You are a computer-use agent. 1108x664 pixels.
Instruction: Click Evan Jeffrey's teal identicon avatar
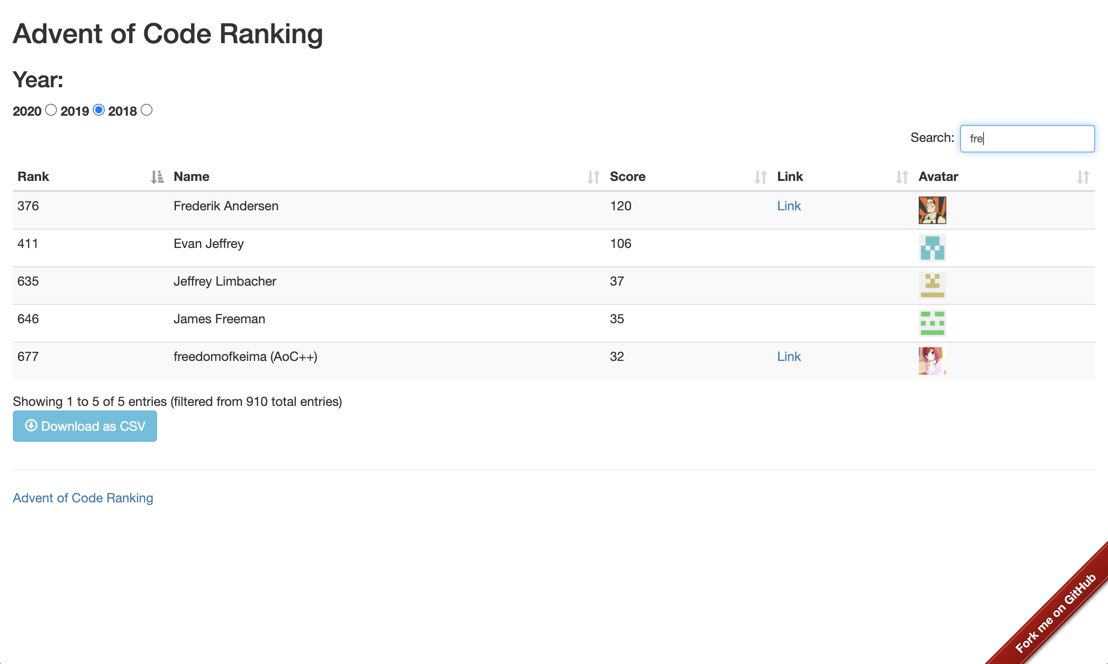932,248
